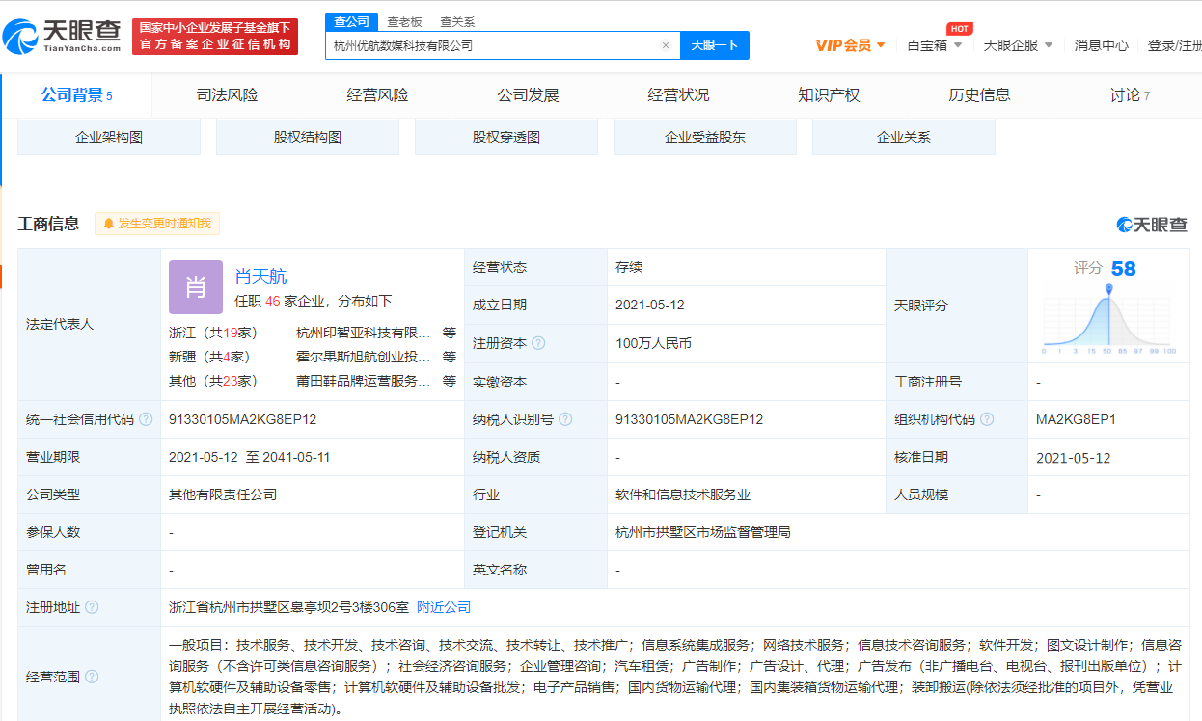Expand the 百宝箱 menu
1202x721 pixels.
(x=934, y=45)
